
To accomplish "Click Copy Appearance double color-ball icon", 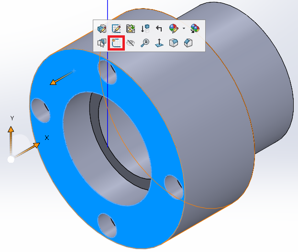I will (x=195, y=29).
